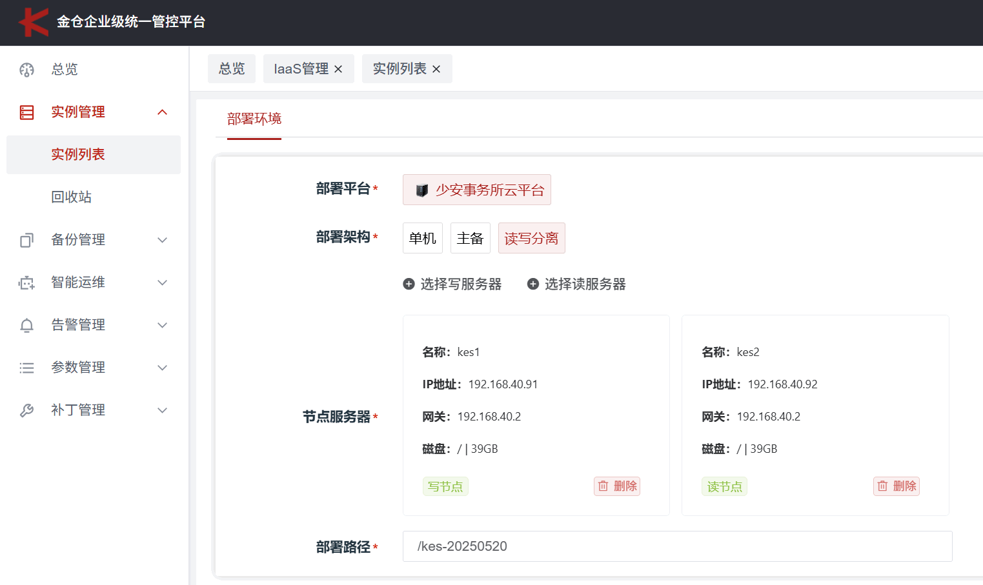Click trash icon on kes2 card
The height and width of the screenshot is (585, 983).
click(882, 486)
